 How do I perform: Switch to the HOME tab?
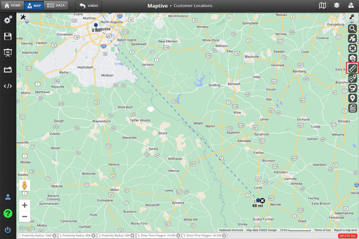[12, 5]
